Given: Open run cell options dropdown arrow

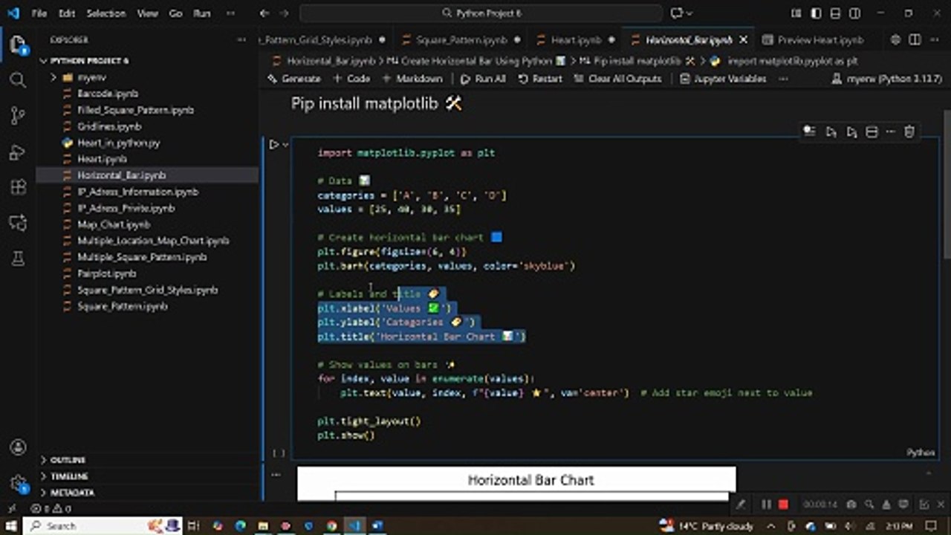Looking at the screenshot, I should tap(285, 145).
